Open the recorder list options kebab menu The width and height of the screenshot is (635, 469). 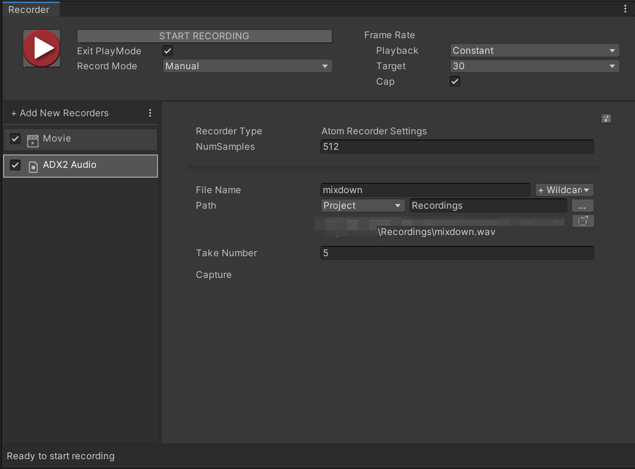click(150, 113)
